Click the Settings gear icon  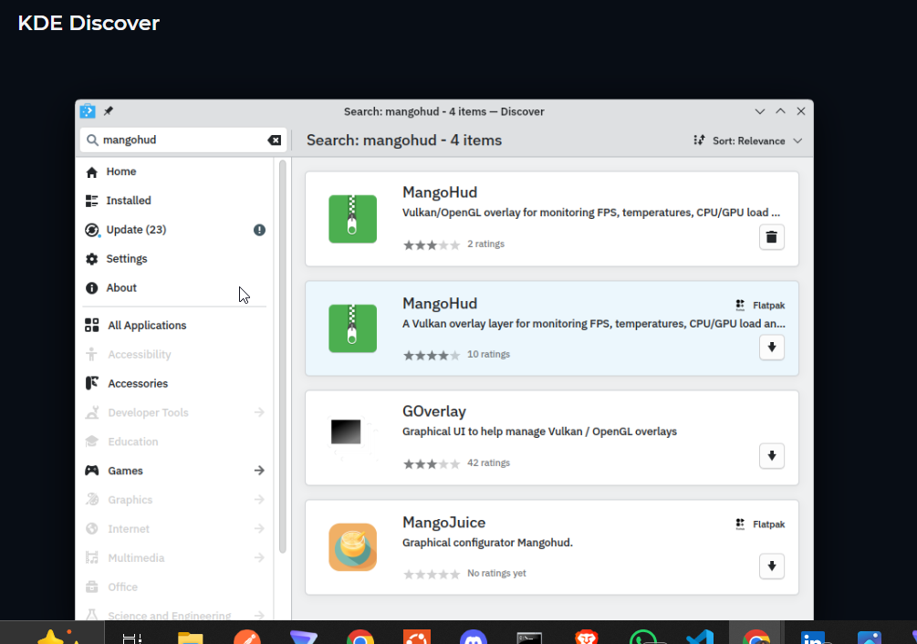click(x=92, y=259)
